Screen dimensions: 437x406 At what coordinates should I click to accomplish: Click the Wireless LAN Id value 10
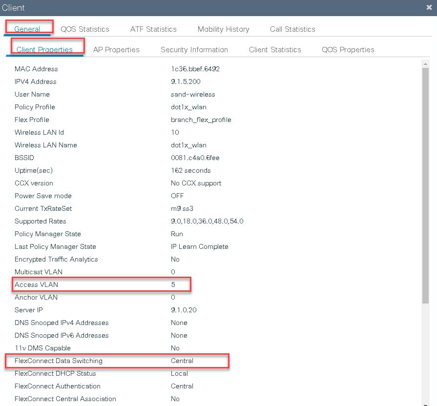point(175,132)
